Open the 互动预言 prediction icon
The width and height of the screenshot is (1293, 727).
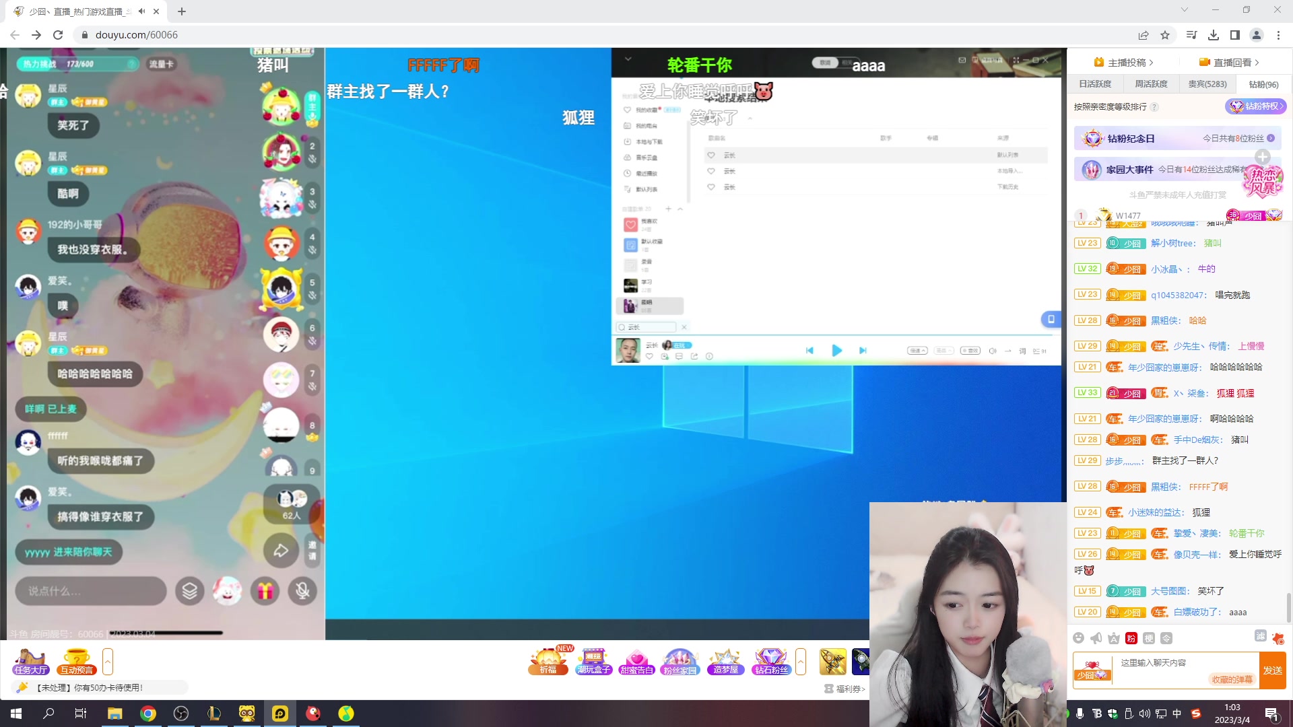(x=77, y=661)
